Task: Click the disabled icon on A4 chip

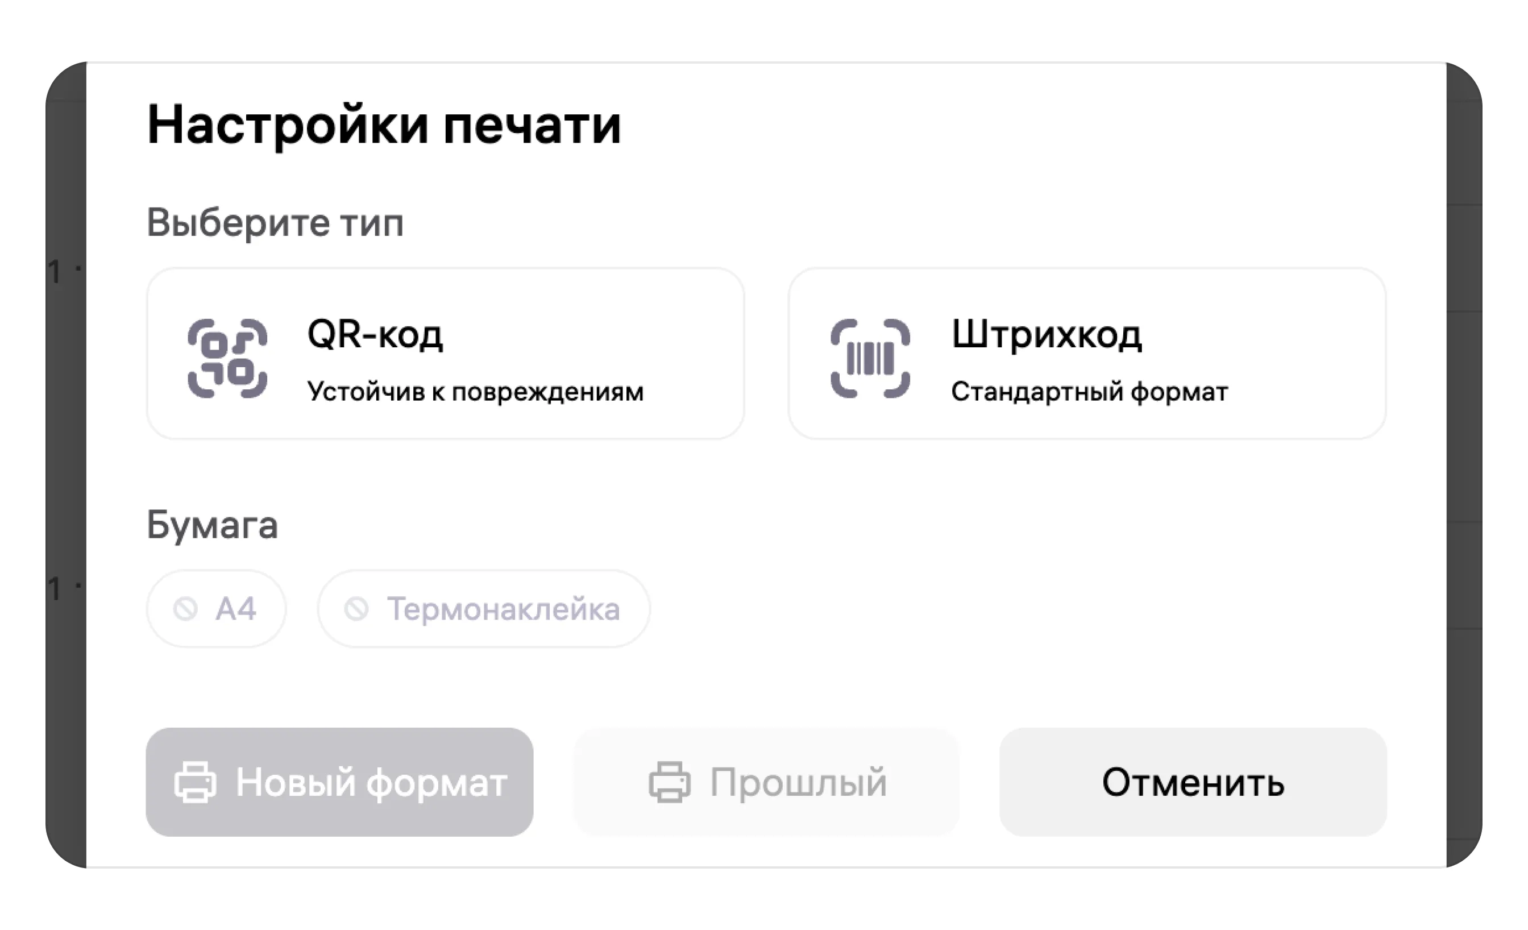Action: [x=185, y=609]
